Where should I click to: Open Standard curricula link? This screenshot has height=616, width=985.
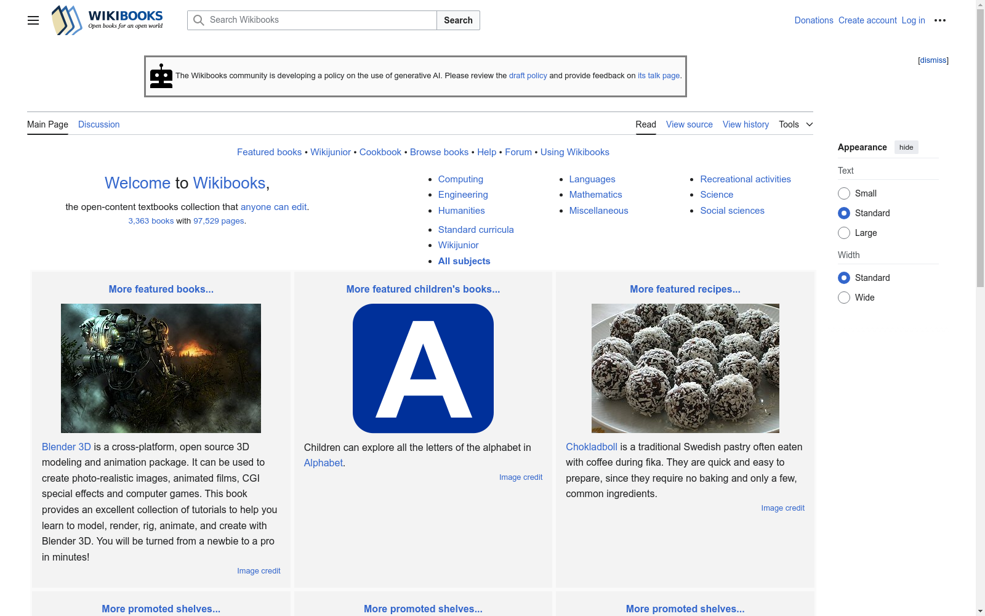click(x=476, y=230)
